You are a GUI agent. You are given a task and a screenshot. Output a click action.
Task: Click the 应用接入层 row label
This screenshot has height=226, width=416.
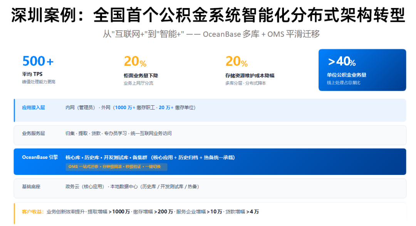(x=34, y=108)
